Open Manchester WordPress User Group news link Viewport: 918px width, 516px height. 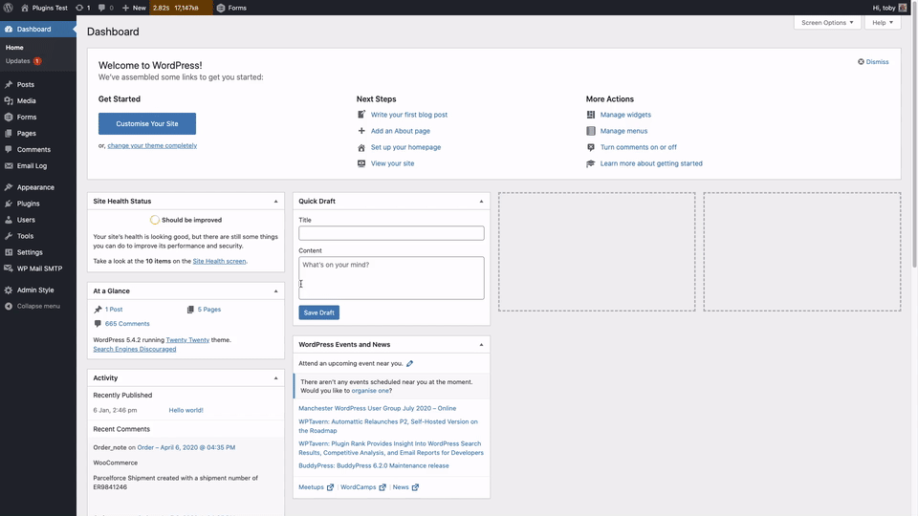coord(377,408)
